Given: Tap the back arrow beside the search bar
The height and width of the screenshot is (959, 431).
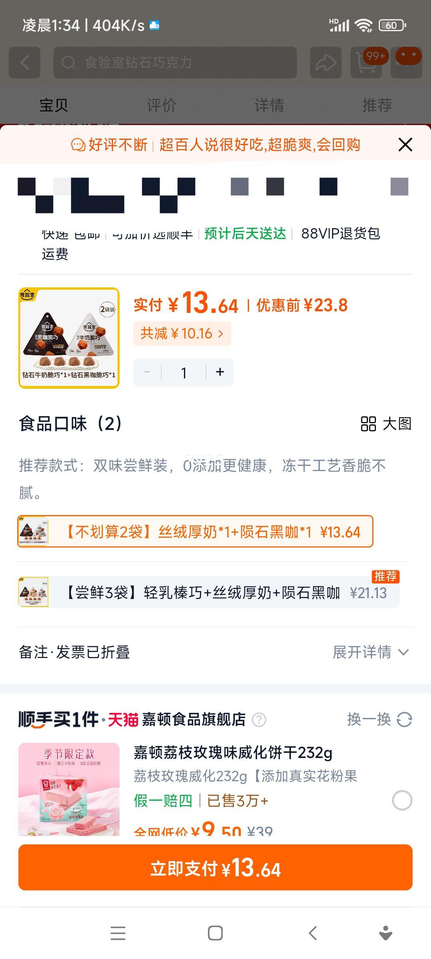Looking at the screenshot, I should point(25,63).
